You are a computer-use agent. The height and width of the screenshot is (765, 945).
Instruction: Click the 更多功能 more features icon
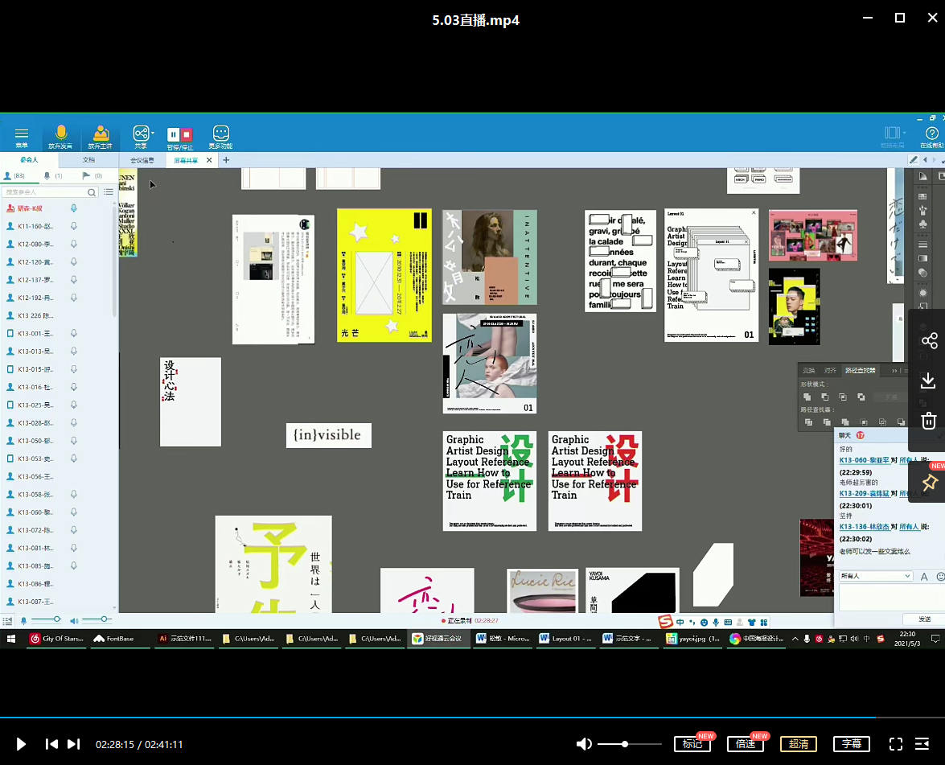[x=220, y=136]
